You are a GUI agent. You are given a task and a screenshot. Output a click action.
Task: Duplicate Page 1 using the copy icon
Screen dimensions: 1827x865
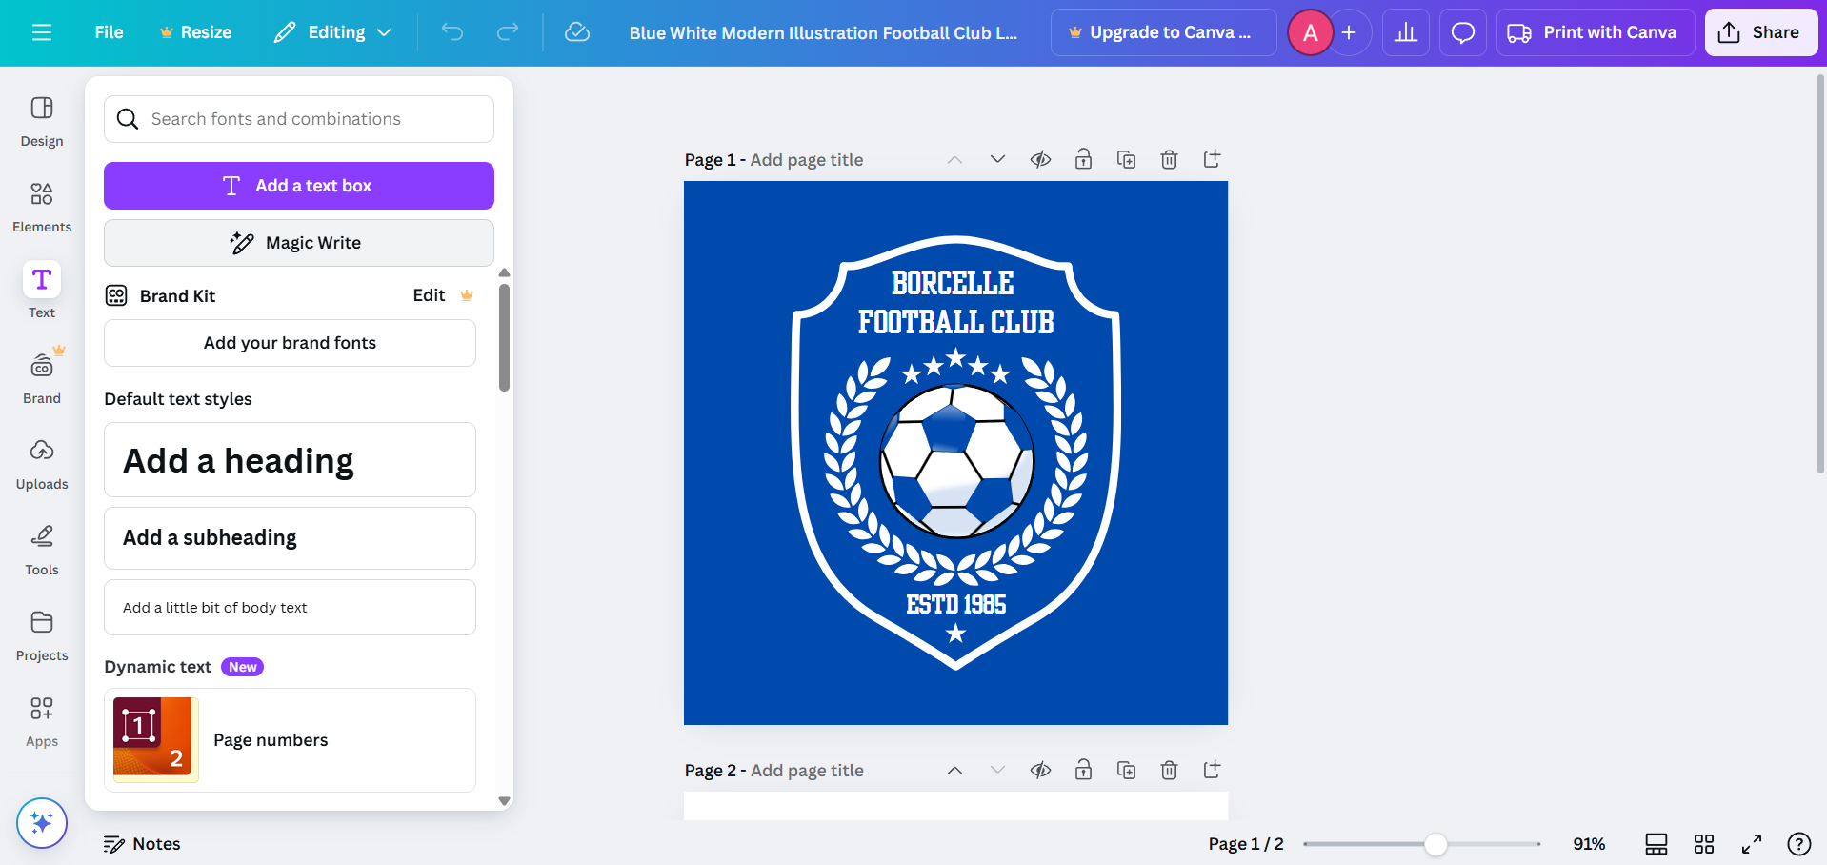coord(1126,159)
